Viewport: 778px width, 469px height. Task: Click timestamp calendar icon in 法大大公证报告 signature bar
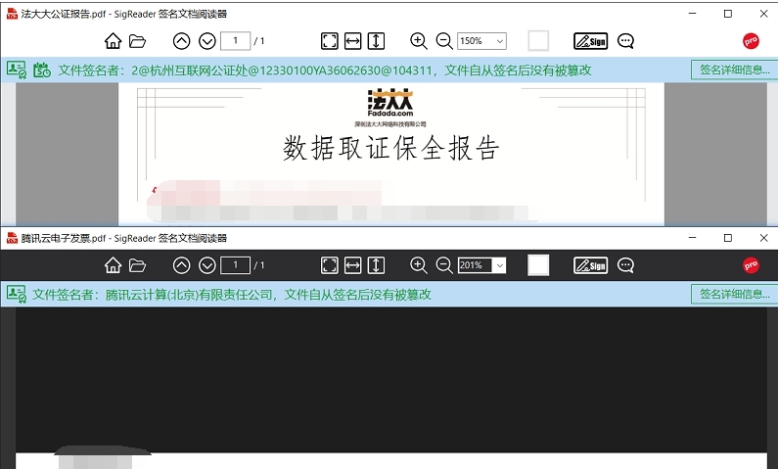(42, 70)
